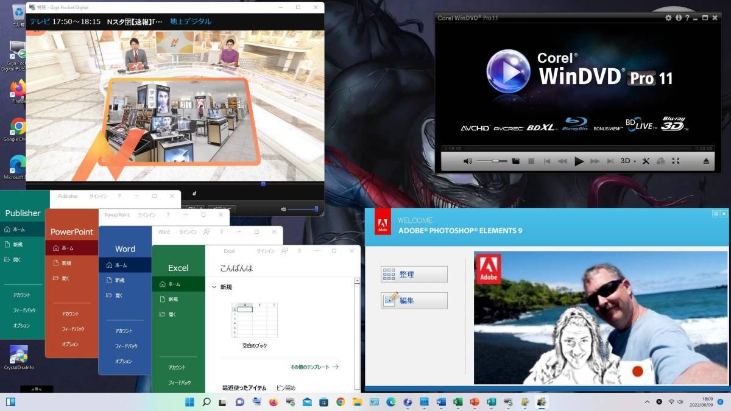The image size is (731, 411).
Task: Eject the disc in WinDVD
Action: pos(706,161)
